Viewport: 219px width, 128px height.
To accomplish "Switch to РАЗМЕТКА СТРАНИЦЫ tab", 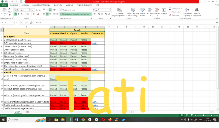I will coord(41,5).
